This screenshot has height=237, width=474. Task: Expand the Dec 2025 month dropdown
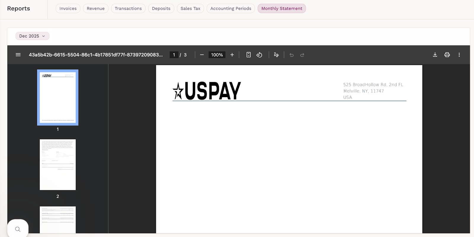(x=32, y=36)
